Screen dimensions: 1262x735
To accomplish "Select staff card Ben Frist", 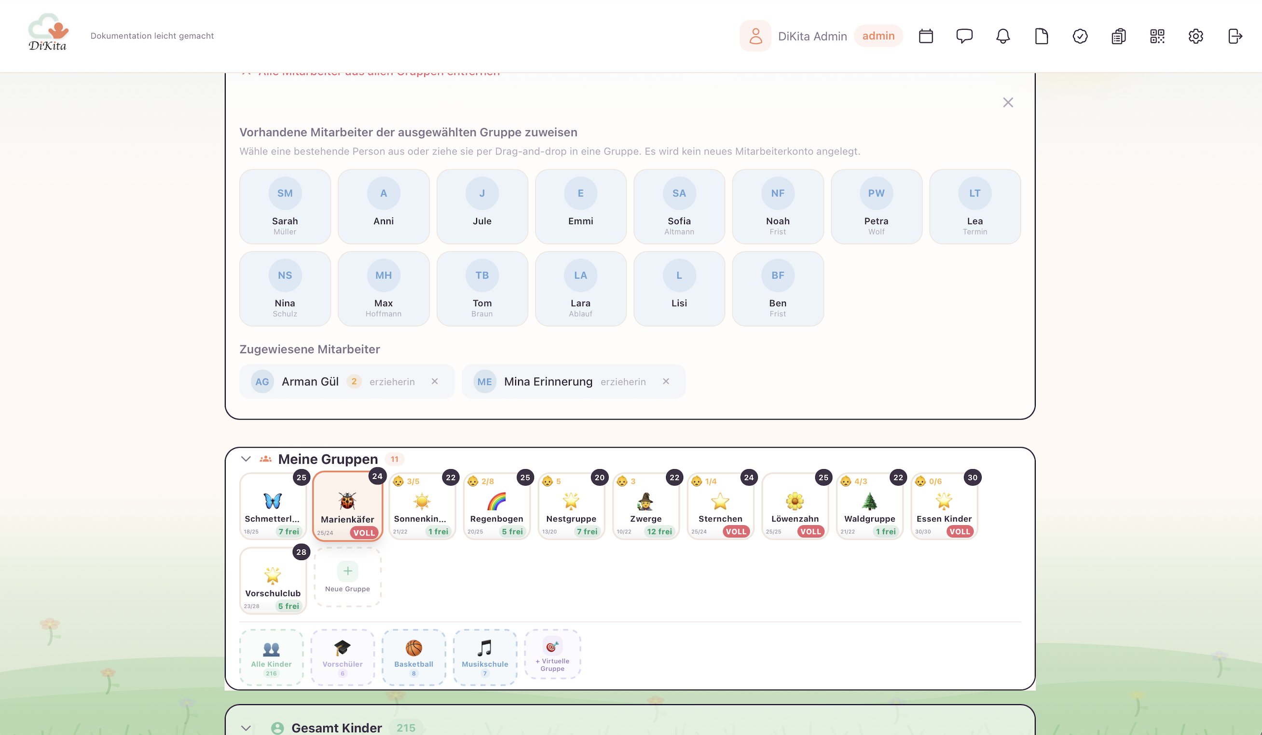I will pyautogui.click(x=778, y=288).
